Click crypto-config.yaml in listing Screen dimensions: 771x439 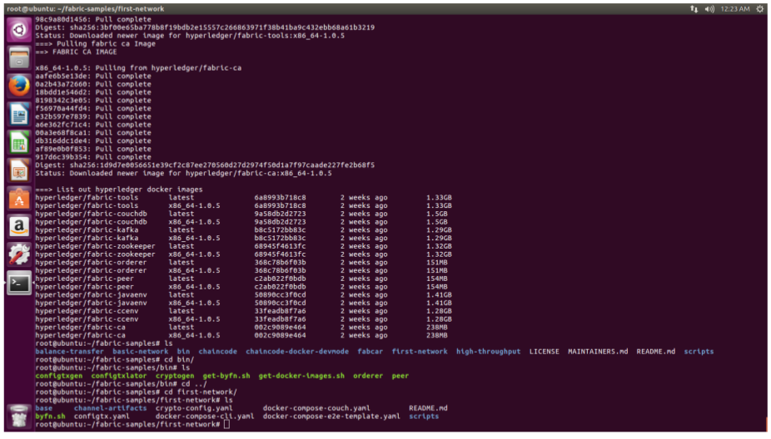[x=194, y=408]
